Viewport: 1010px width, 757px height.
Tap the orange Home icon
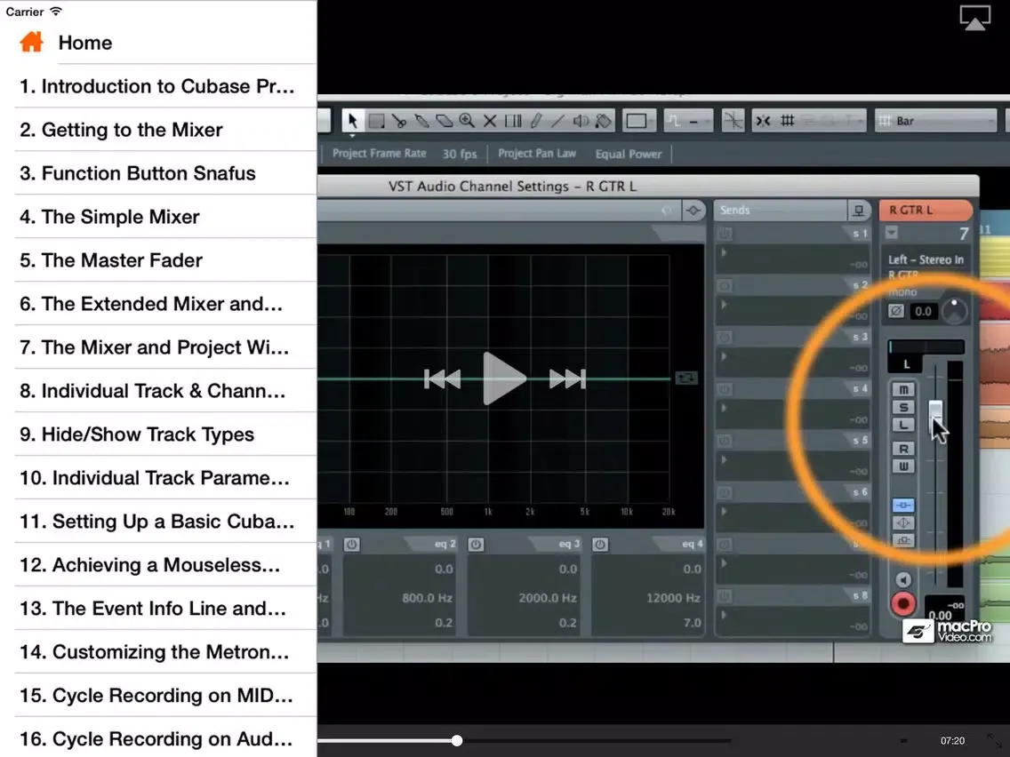click(32, 42)
